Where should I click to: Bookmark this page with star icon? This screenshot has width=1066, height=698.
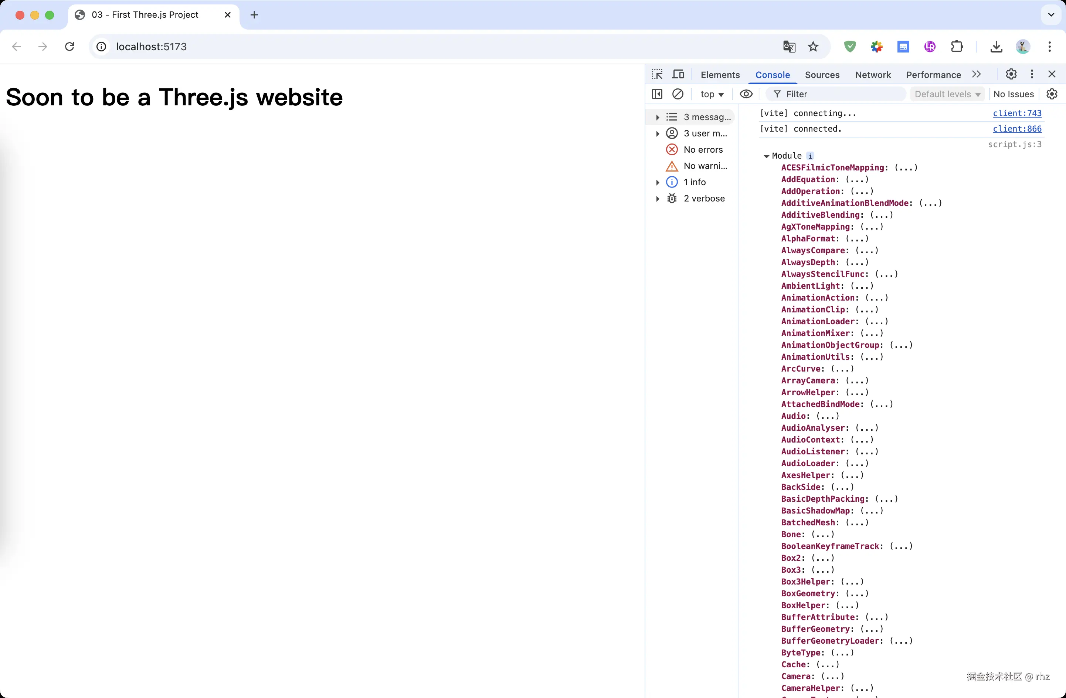point(813,47)
